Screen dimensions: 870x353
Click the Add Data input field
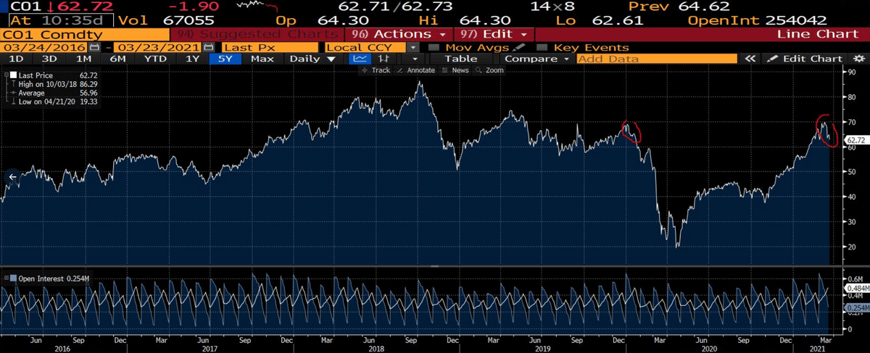(658, 59)
